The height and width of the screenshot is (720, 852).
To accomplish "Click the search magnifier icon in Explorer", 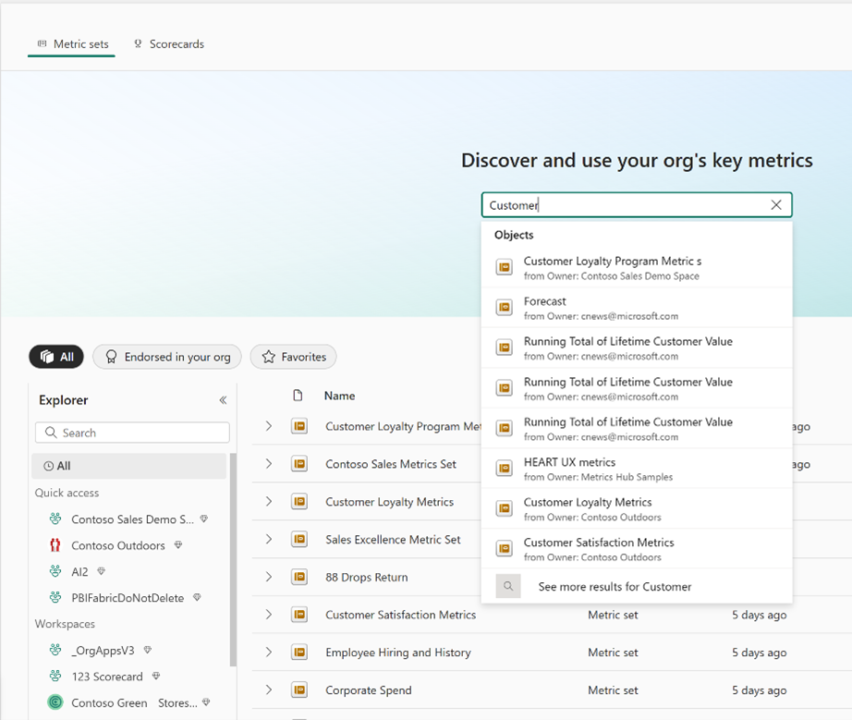I will (x=51, y=433).
